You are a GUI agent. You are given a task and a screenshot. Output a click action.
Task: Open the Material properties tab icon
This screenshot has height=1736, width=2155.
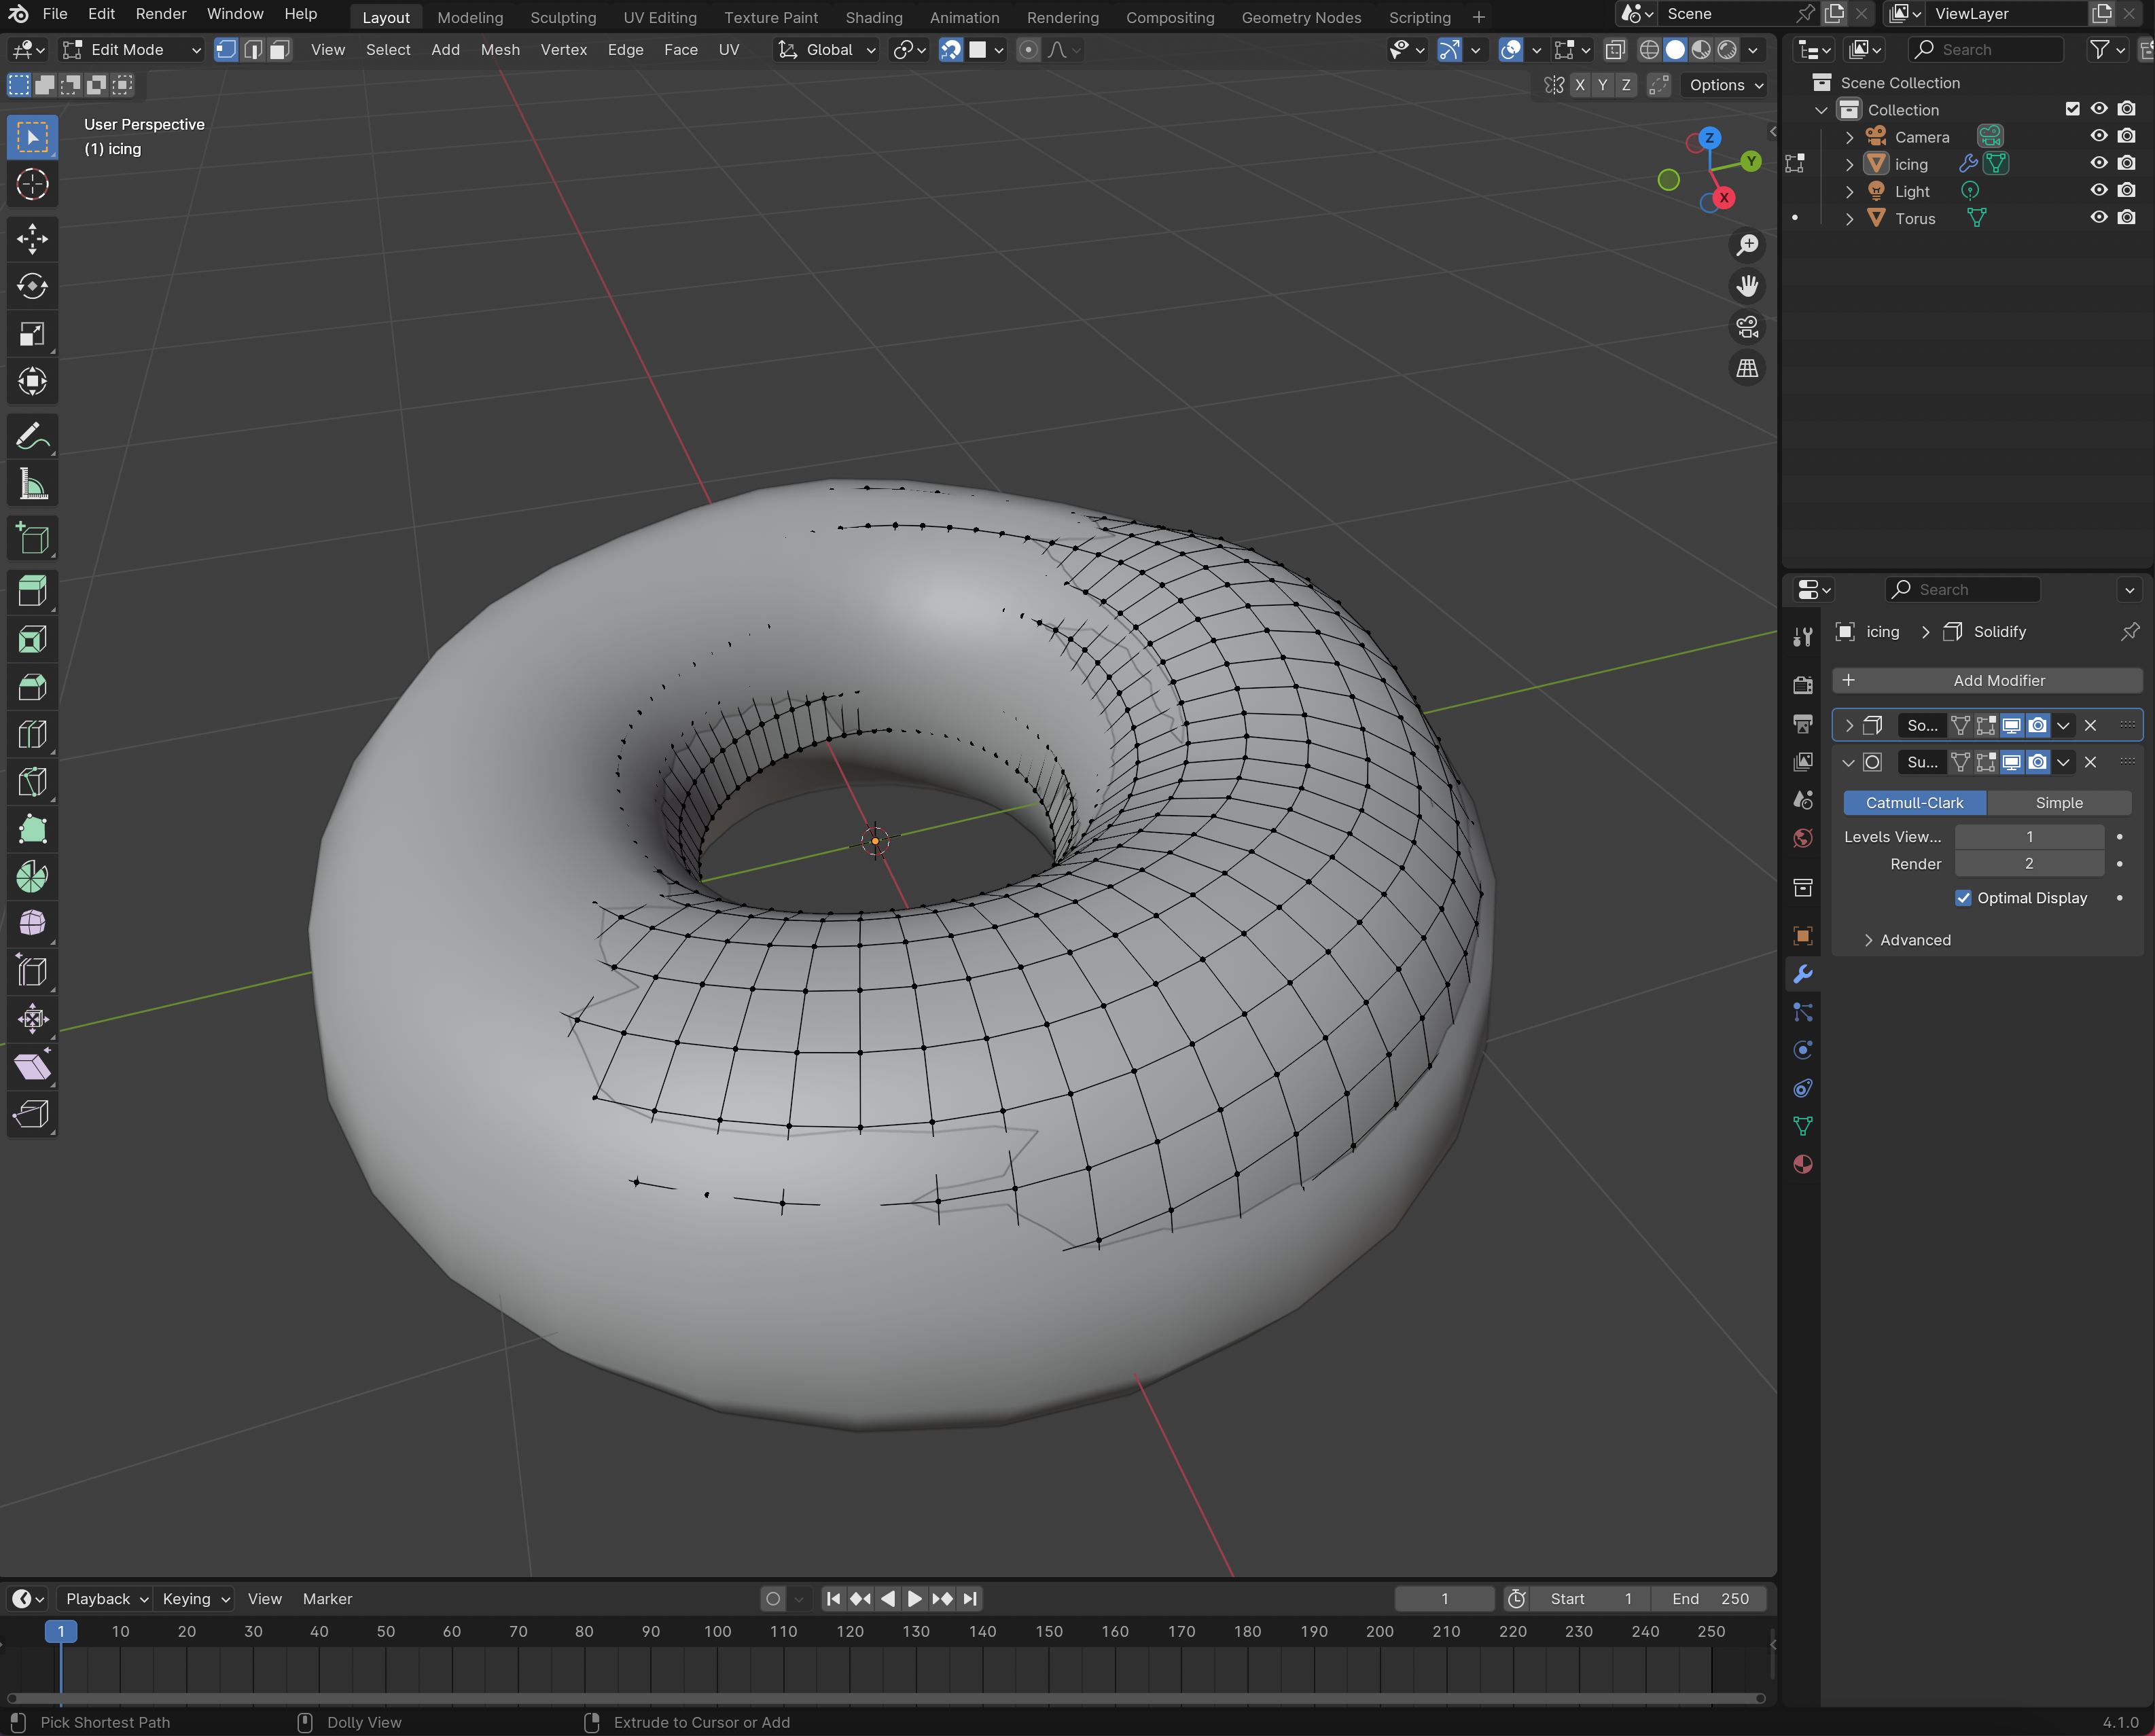1803,1164
